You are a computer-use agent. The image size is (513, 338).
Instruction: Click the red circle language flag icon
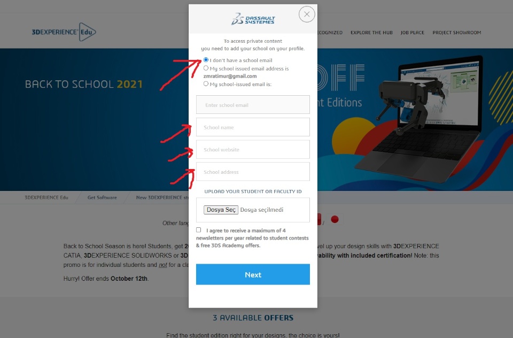coord(335,219)
